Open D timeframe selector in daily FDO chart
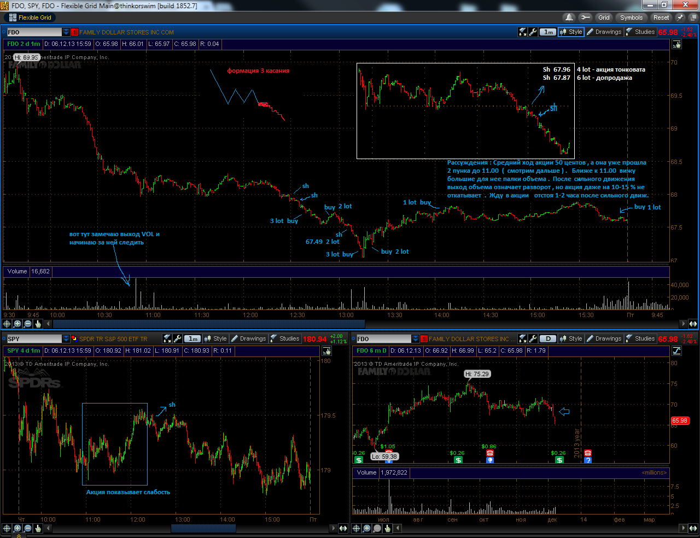 549,339
